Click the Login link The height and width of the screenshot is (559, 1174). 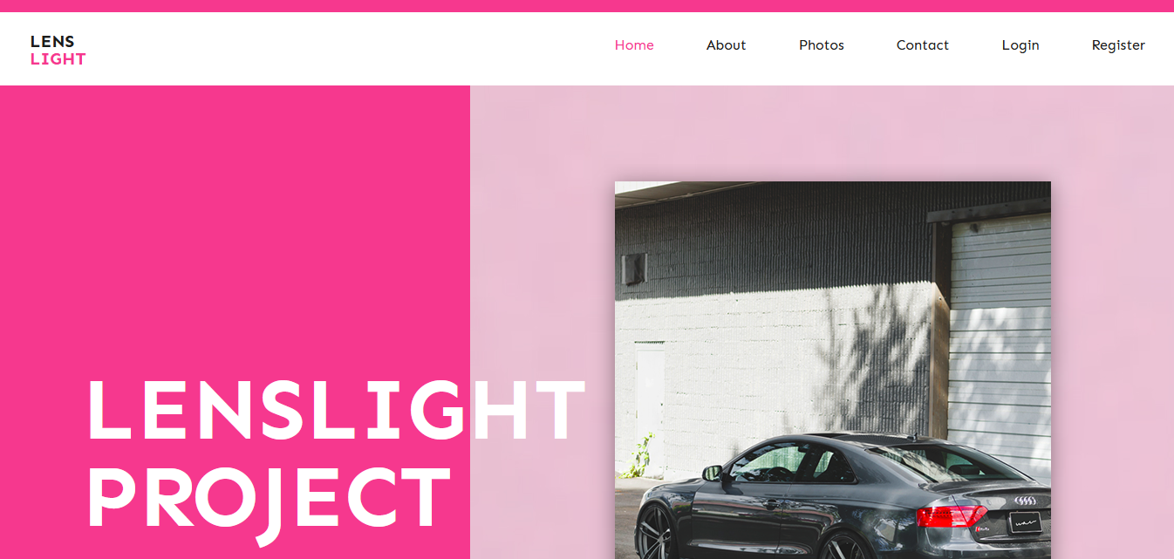[x=1020, y=45]
